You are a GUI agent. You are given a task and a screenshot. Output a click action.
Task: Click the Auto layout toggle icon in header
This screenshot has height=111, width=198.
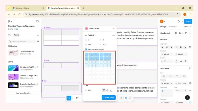tap(190, 68)
